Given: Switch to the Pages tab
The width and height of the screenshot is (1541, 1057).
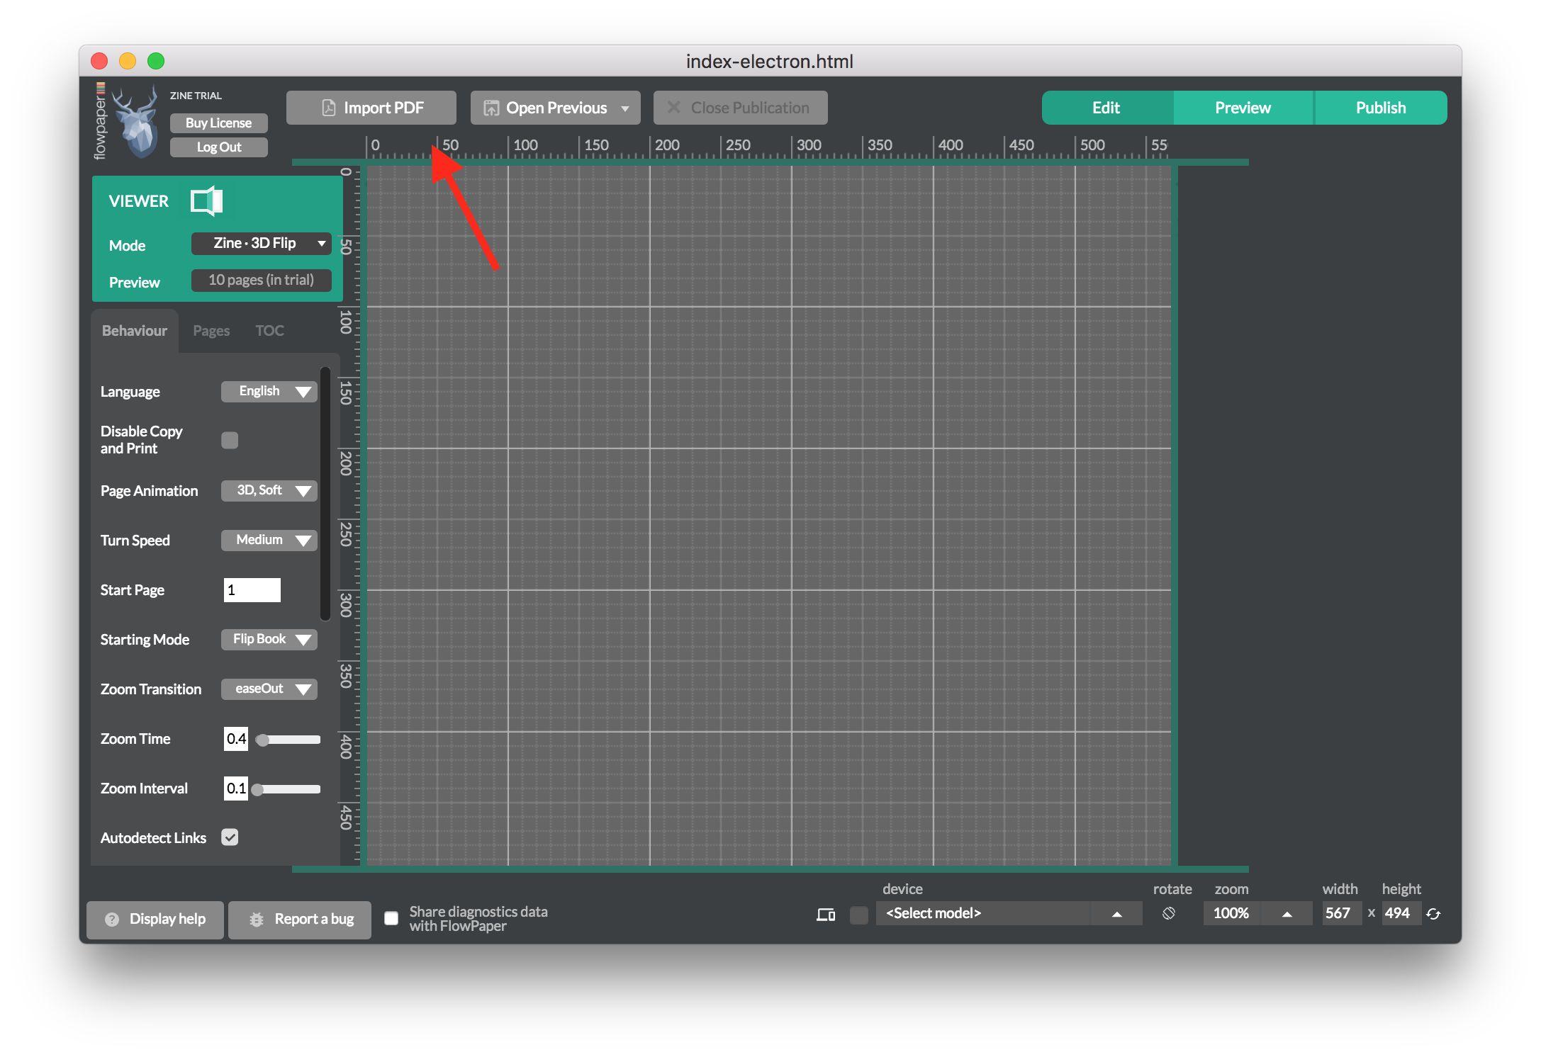Looking at the screenshot, I should pos(208,330).
